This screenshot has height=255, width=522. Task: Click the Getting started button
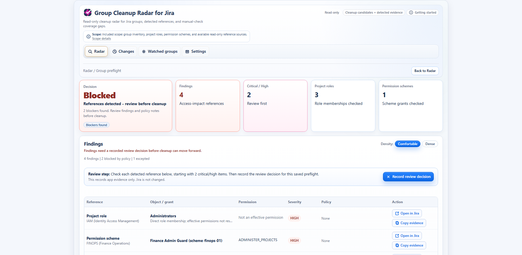(x=423, y=12)
